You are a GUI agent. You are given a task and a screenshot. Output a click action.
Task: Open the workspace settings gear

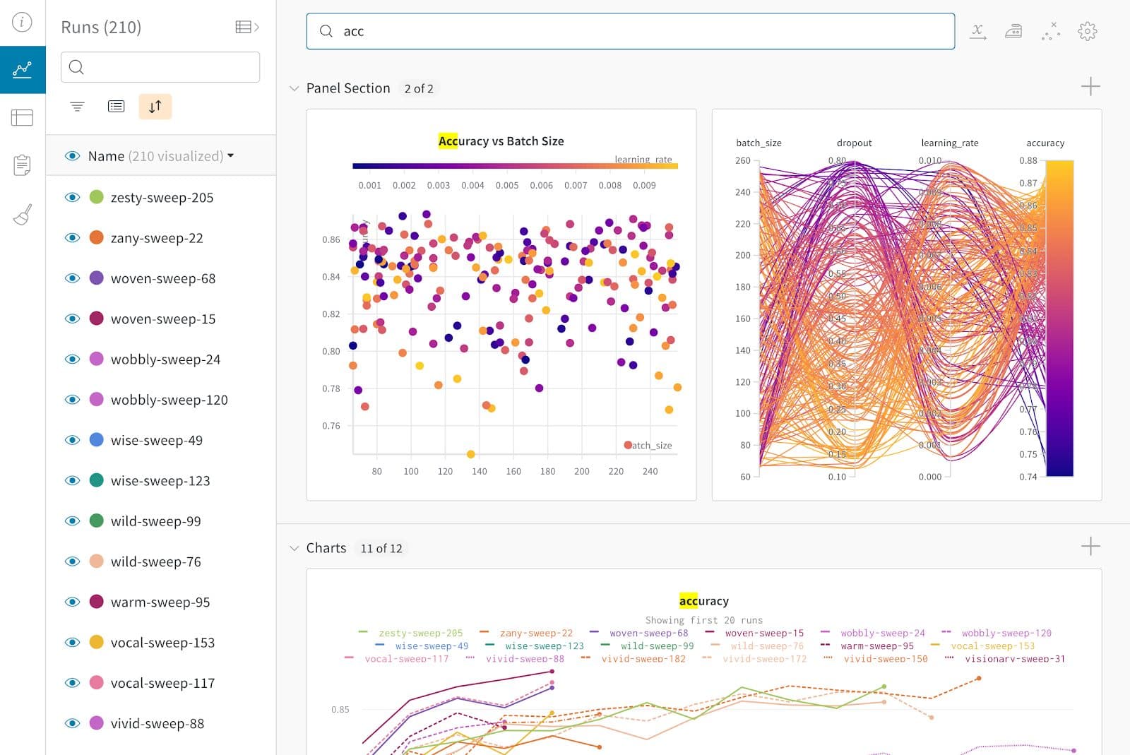[1088, 31]
